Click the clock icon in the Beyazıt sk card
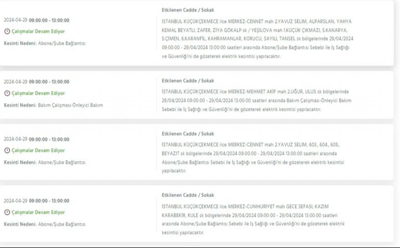Screen dimensions: 400x248 pos(7,150)
